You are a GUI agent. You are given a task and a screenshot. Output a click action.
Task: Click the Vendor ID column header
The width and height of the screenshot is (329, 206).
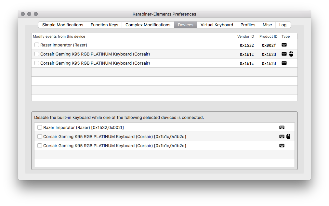click(246, 36)
